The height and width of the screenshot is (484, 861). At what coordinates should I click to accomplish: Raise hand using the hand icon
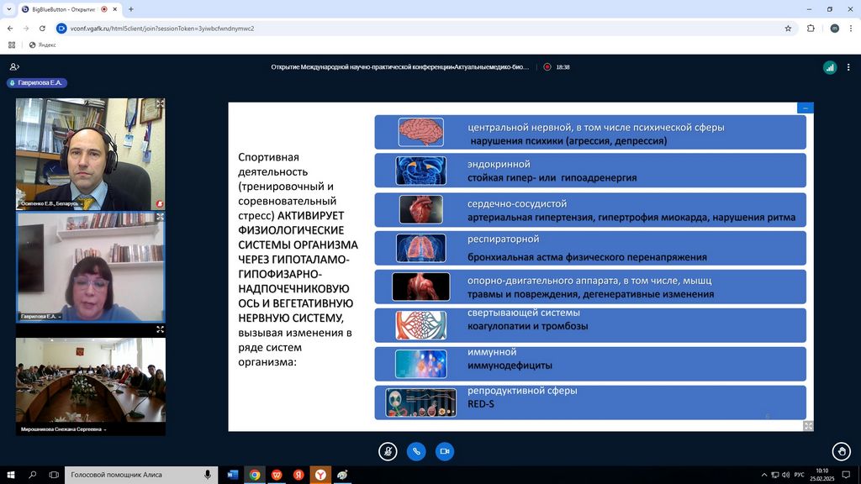(x=840, y=451)
